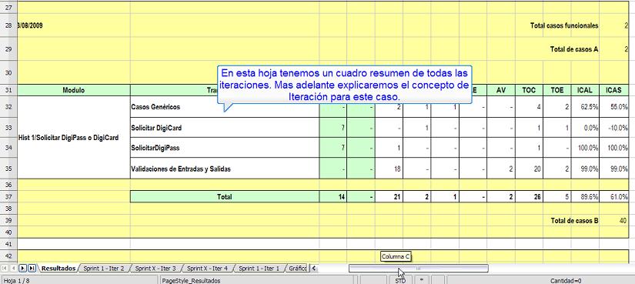The width and height of the screenshot is (635, 284).
Task: Select the total value 21 cell
Action: (x=389, y=196)
